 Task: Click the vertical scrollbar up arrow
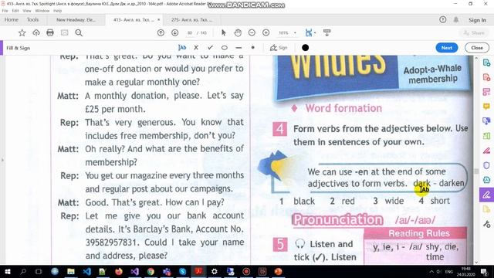[476, 59]
